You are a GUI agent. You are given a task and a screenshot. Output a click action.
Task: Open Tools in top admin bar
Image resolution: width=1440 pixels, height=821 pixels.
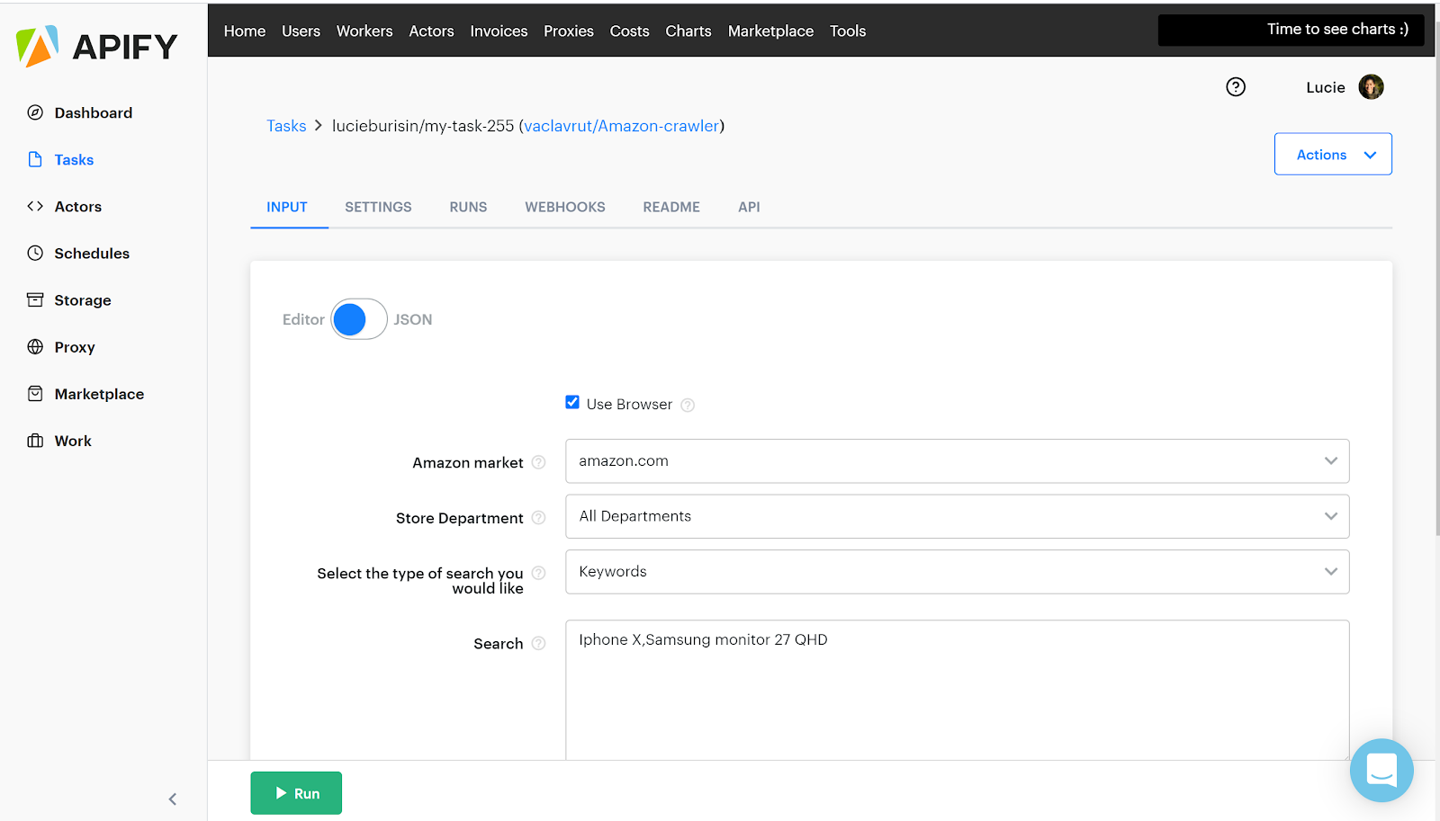(848, 31)
